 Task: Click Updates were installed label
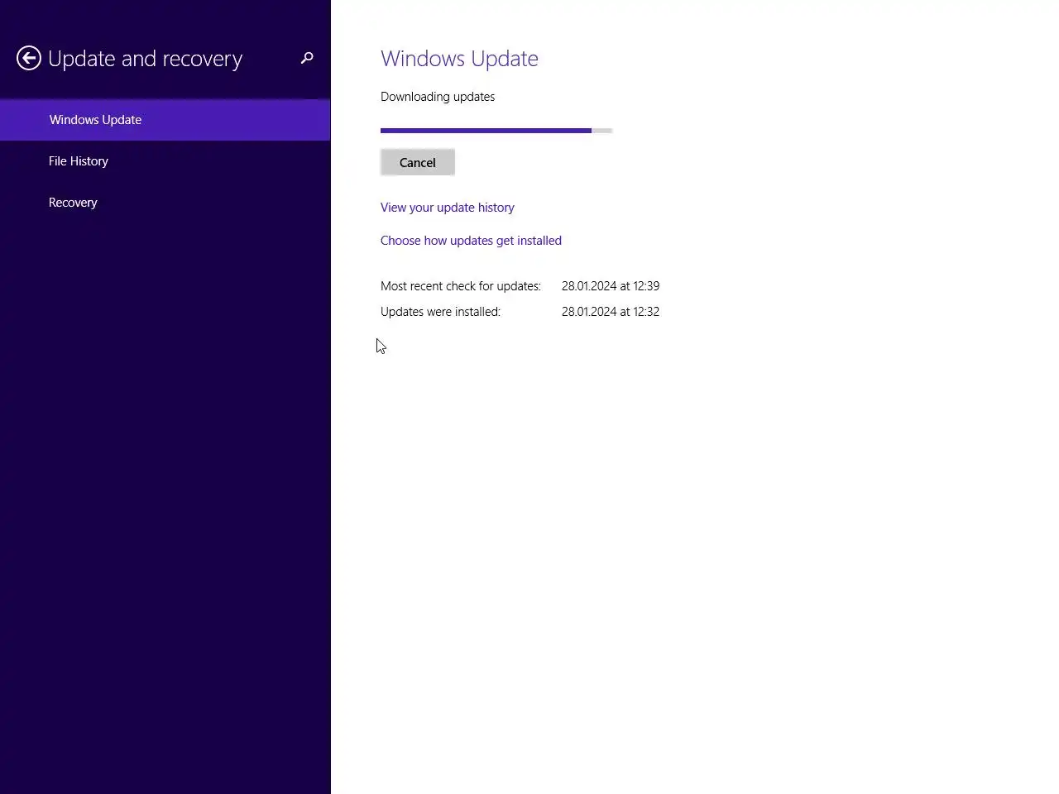click(x=440, y=312)
